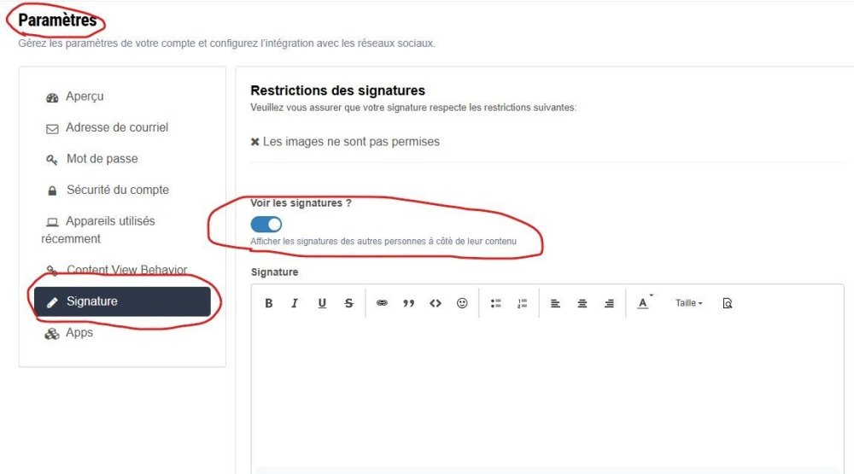Underline text with the U icon
The image size is (854, 474).
[x=322, y=303]
